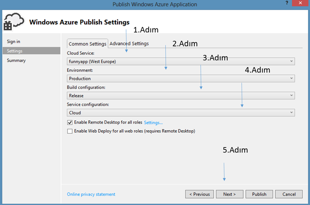The height and width of the screenshot is (205, 310).
Task: Click the 'Service configuration:' label
Action: click(88, 105)
